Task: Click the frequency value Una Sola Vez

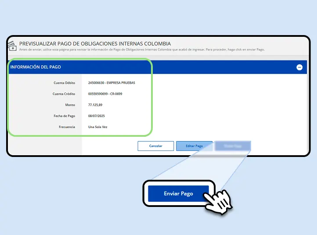Action: 97,127
